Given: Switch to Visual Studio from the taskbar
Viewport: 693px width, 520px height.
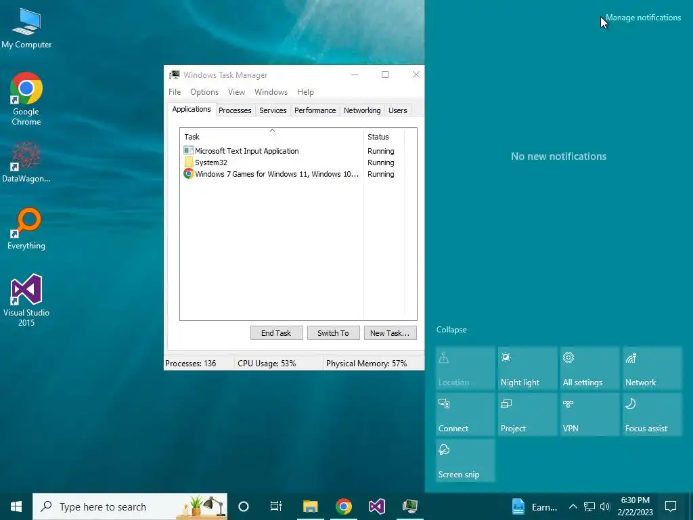Looking at the screenshot, I should coord(376,506).
